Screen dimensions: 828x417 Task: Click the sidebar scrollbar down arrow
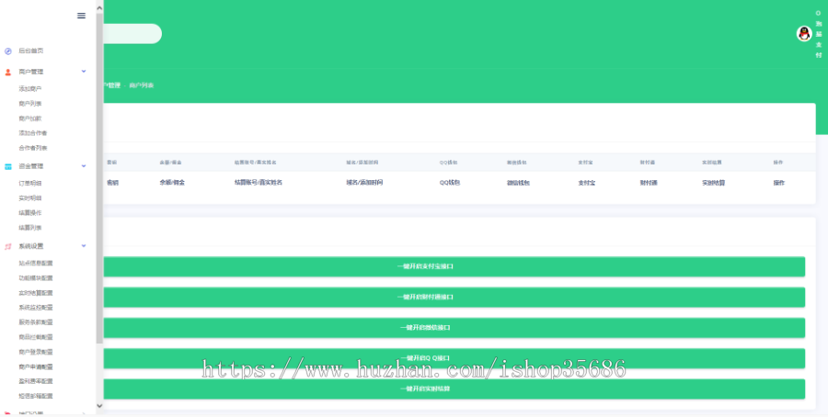click(99, 405)
